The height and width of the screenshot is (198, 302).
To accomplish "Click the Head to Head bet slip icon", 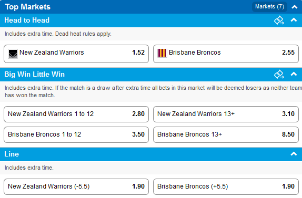I will 279,20.
